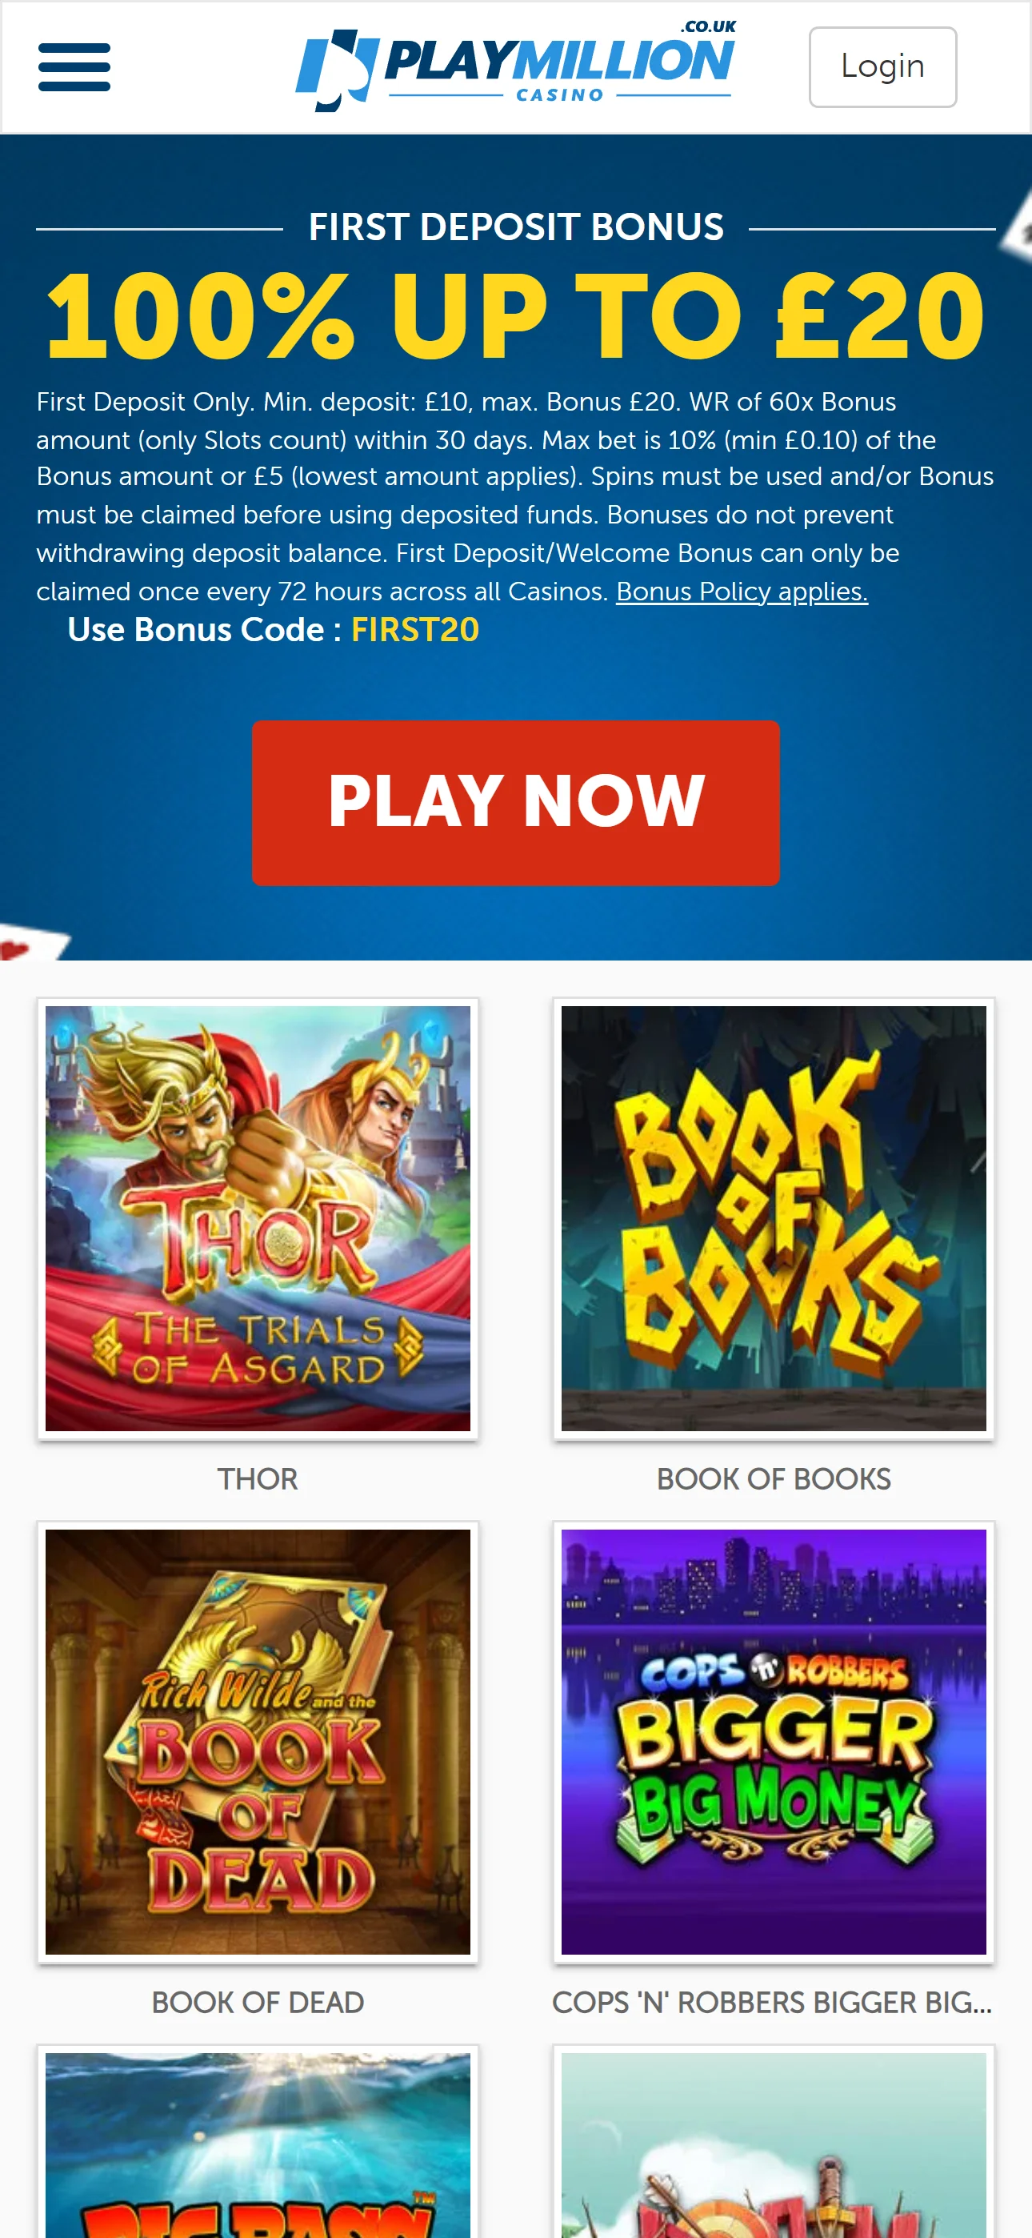This screenshot has height=2238, width=1032.
Task: Click the COPS 'N' ROBBERS BIGGER BIG title
Action: 772,2003
